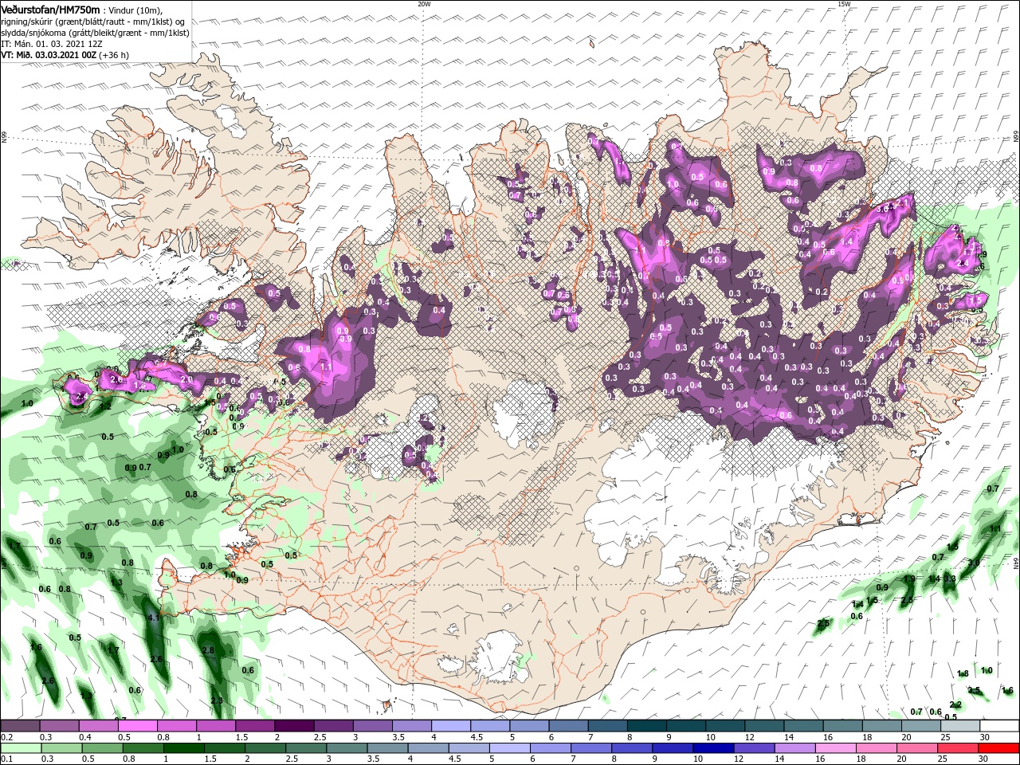Click the 2.3 rainfall value label

[x=217, y=700]
